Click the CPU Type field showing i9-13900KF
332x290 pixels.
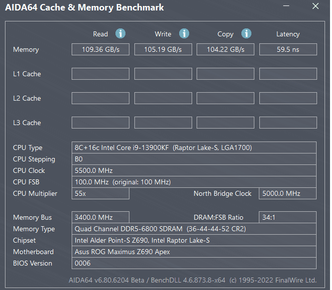(x=194, y=147)
